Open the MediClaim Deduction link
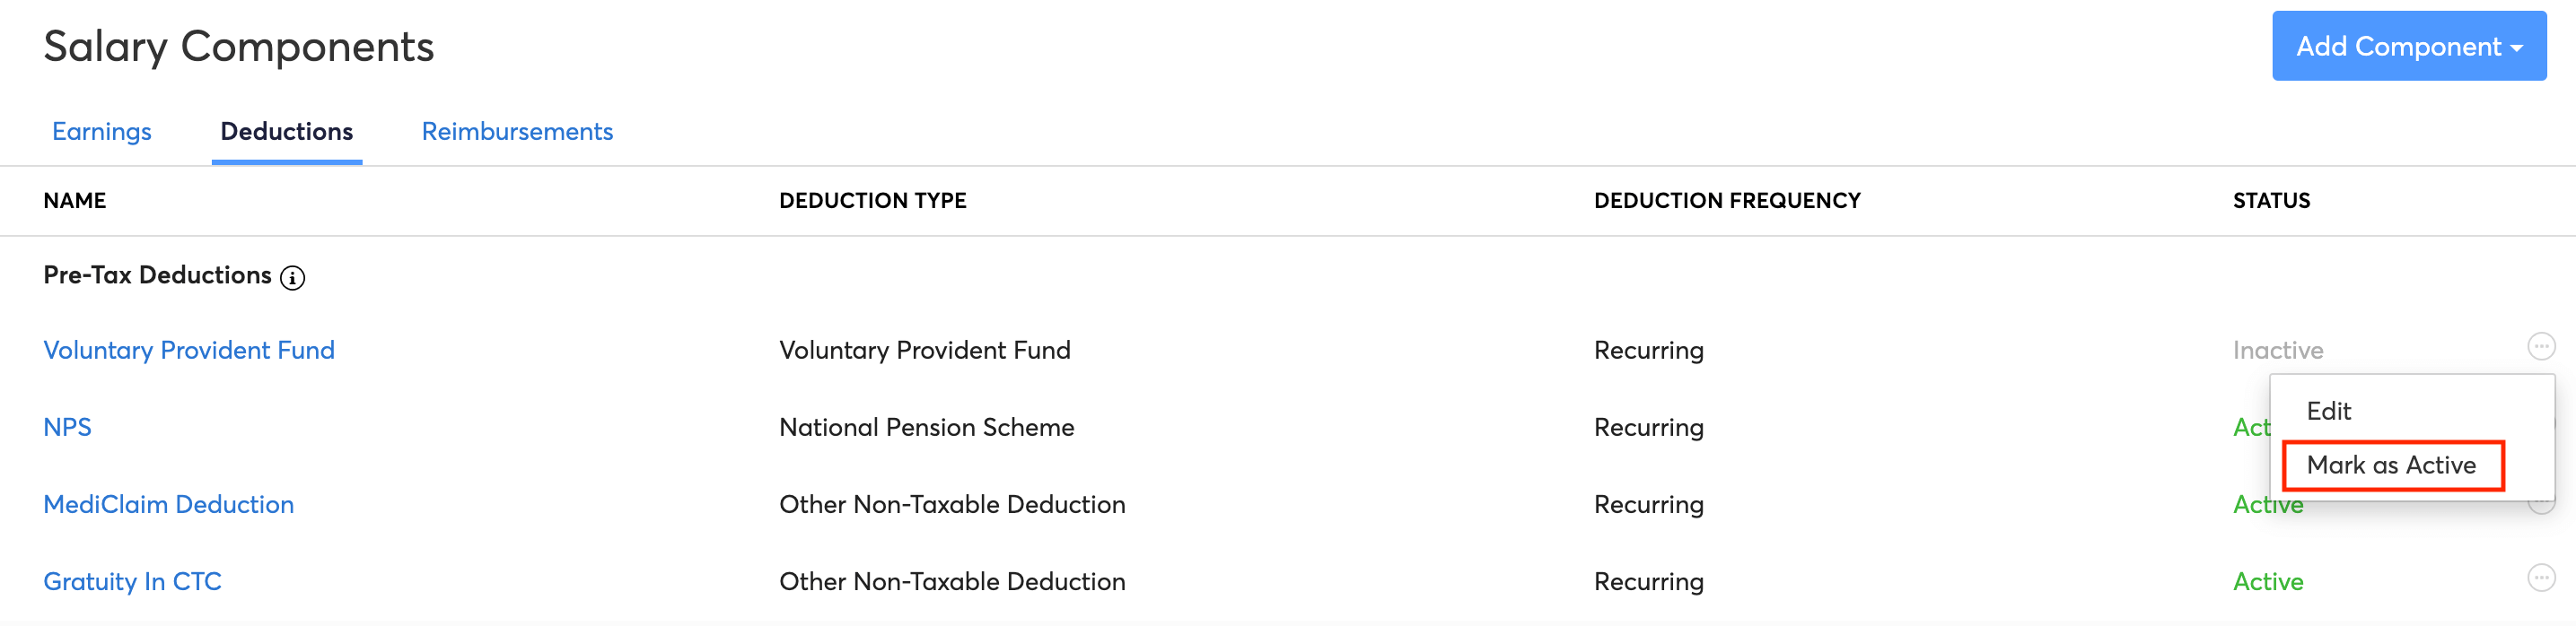 [168, 505]
